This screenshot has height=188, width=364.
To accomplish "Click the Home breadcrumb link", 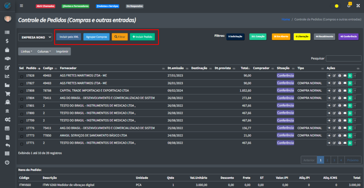I will (x=285, y=19).
